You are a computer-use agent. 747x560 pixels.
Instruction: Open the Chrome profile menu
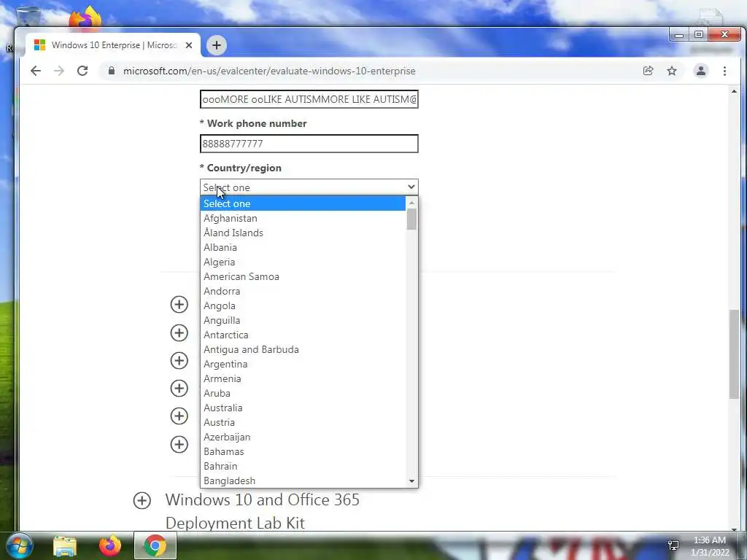click(701, 71)
